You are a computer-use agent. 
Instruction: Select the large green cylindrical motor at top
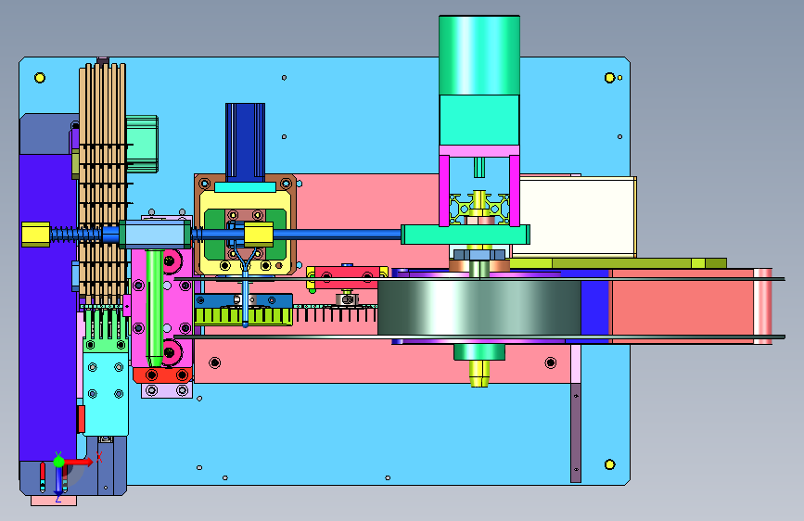coord(479,55)
